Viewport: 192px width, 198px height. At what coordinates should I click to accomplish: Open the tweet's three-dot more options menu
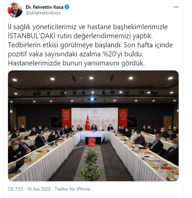point(176,7)
